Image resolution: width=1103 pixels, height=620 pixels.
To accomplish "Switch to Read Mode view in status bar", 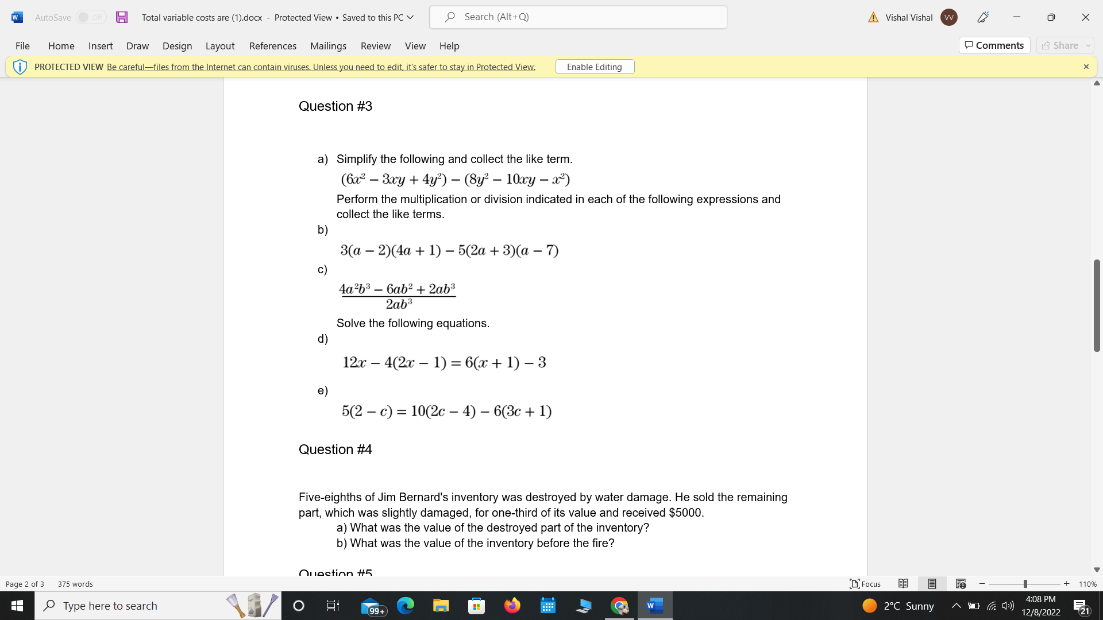I will point(903,584).
